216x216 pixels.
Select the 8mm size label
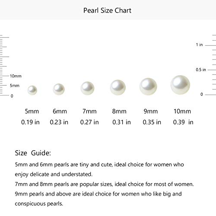coord(119,111)
